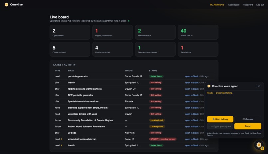The image size is (268, 154).
Task: Click diabetes supplies (test strips, insulin) text
Action: coord(88,108)
